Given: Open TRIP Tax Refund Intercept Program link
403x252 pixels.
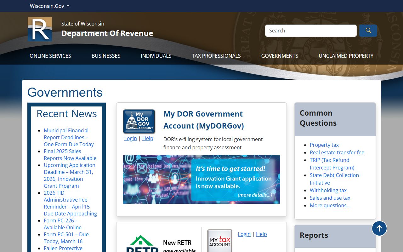Looking at the screenshot, I should [x=332, y=164].
